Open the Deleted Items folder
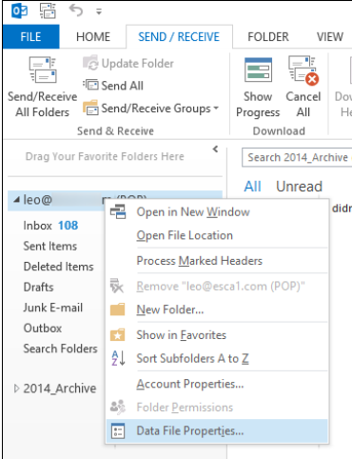 point(59,267)
